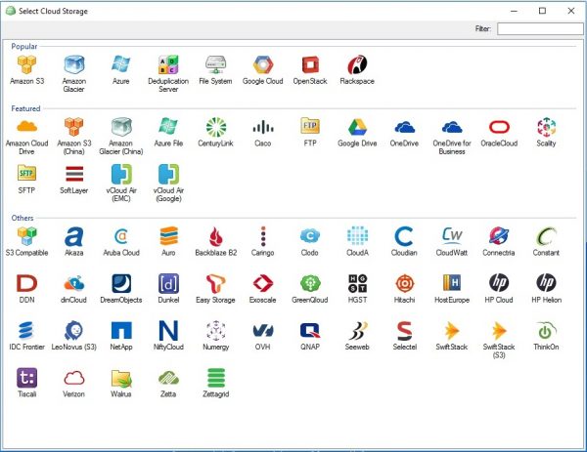This screenshot has width=587, height=452.
Task: Select Hitachi storage
Action: coord(404,283)
